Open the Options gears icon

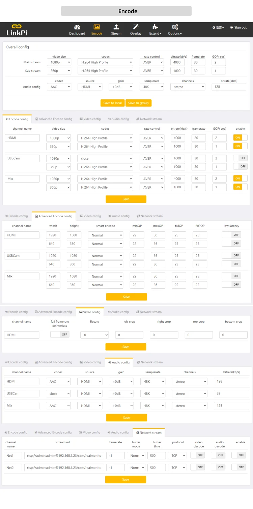tap(175, 27)
